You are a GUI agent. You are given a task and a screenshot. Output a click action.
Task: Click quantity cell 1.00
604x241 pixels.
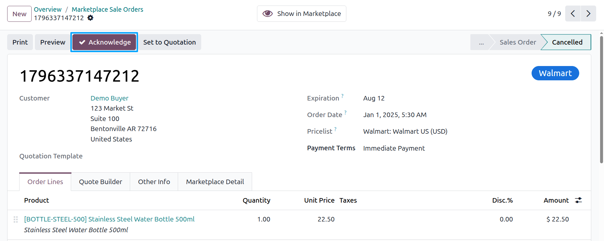point(264,219)
